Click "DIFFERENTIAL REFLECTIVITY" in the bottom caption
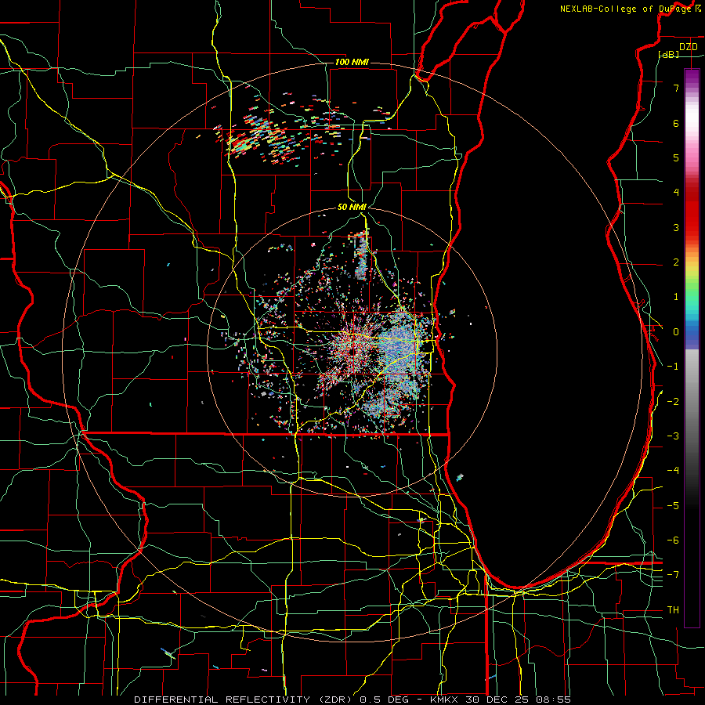 pyautogui.click(x=222, y=700)
